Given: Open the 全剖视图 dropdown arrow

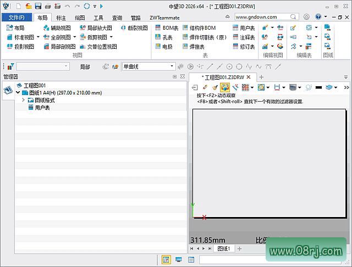Looking at the screenshot, I should pos(75,37).
